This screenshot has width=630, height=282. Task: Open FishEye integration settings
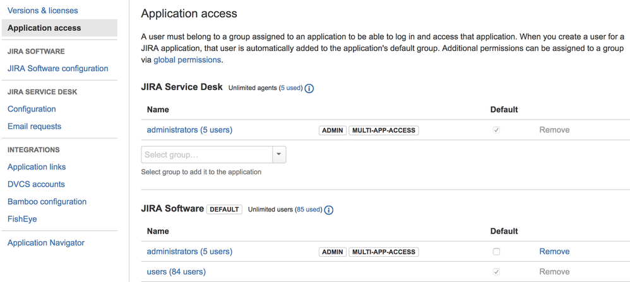point(22,219)
